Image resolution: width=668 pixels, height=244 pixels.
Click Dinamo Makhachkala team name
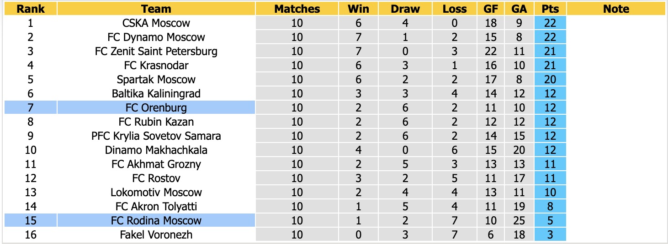point(156,150)
